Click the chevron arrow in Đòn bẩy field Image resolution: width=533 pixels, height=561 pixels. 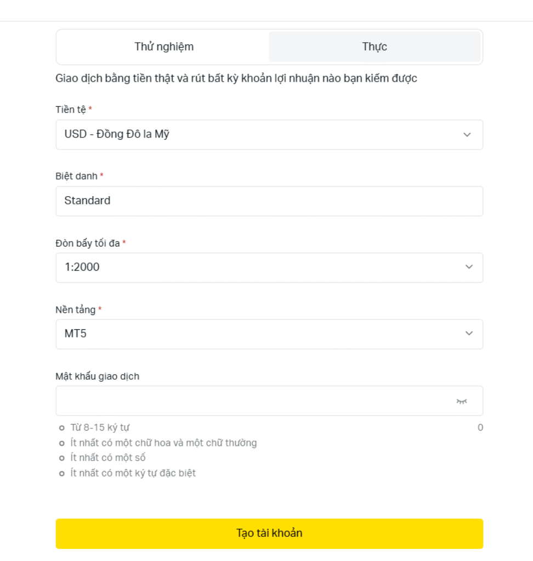pyautogui.click(x=469, y=267)
